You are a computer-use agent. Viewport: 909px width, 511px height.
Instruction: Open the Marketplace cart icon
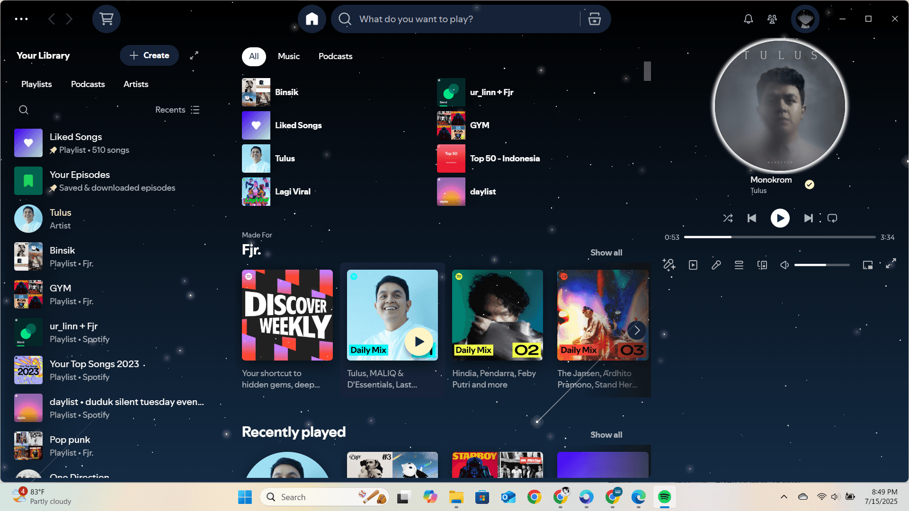click(x=107, y=19)
